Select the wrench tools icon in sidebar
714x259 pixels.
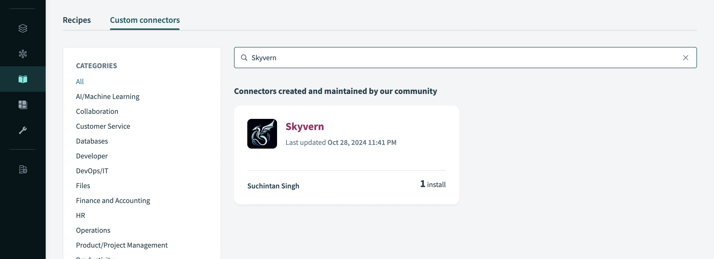click(23, 130)
